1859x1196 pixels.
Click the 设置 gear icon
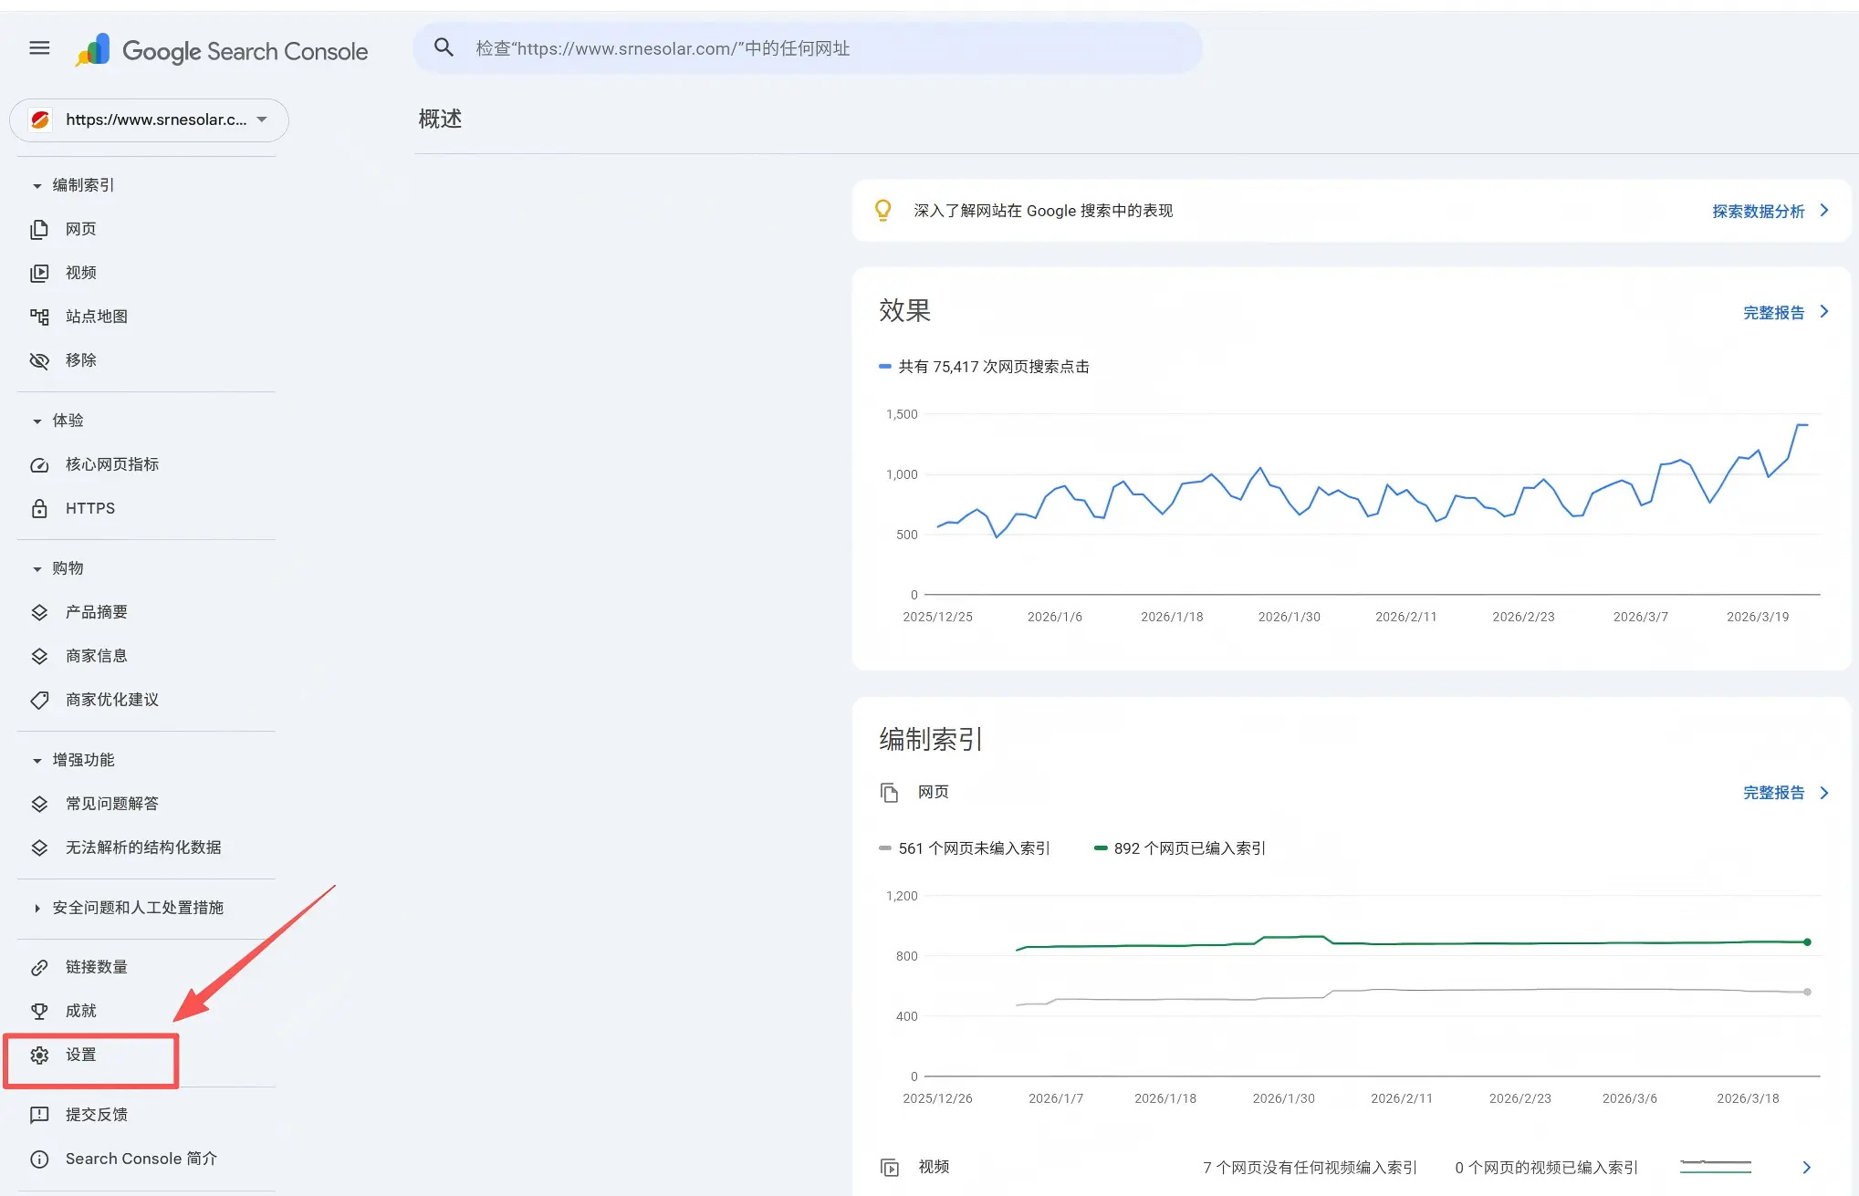coord(39,1055)
